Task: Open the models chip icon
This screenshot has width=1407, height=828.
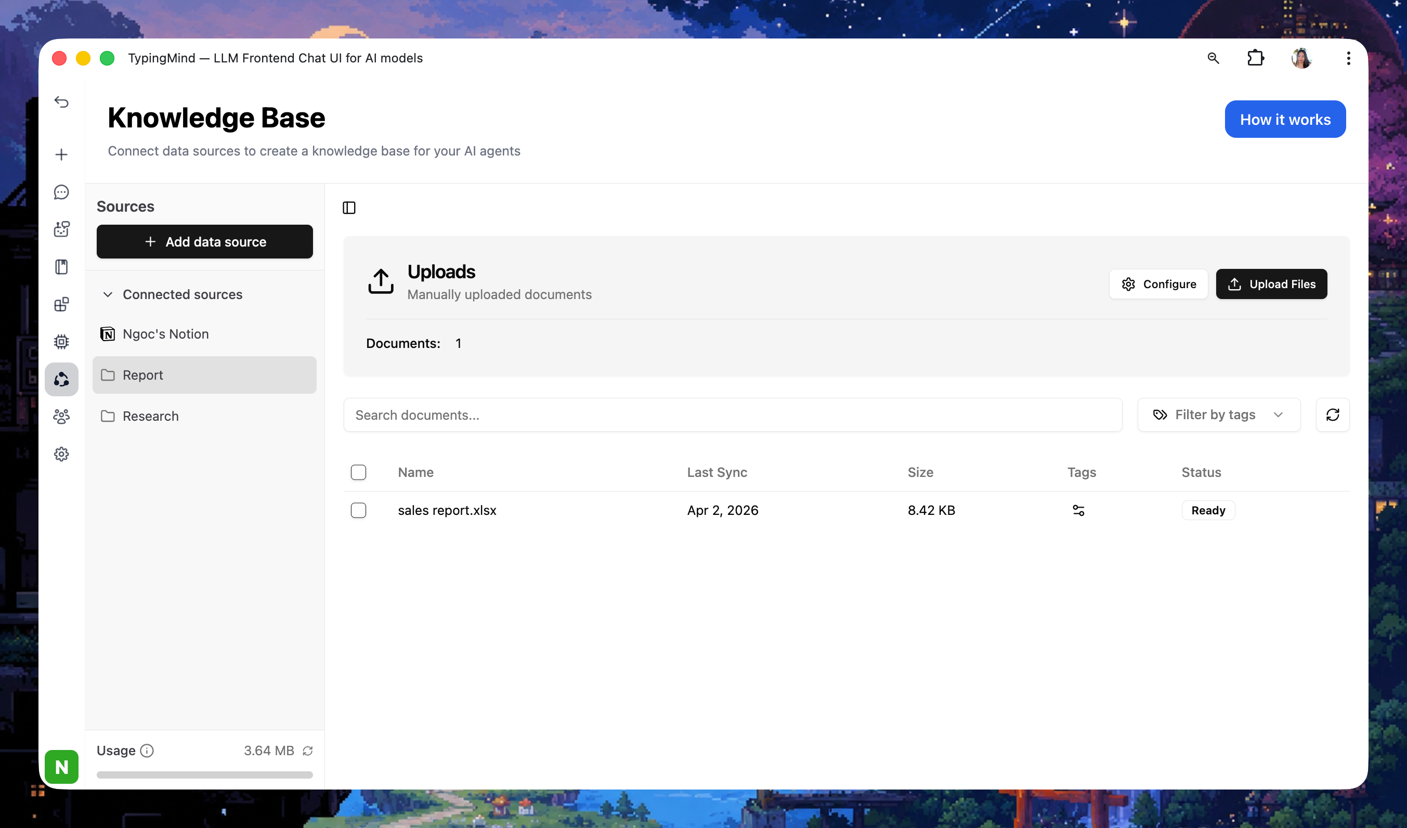Action: [61, 342]
